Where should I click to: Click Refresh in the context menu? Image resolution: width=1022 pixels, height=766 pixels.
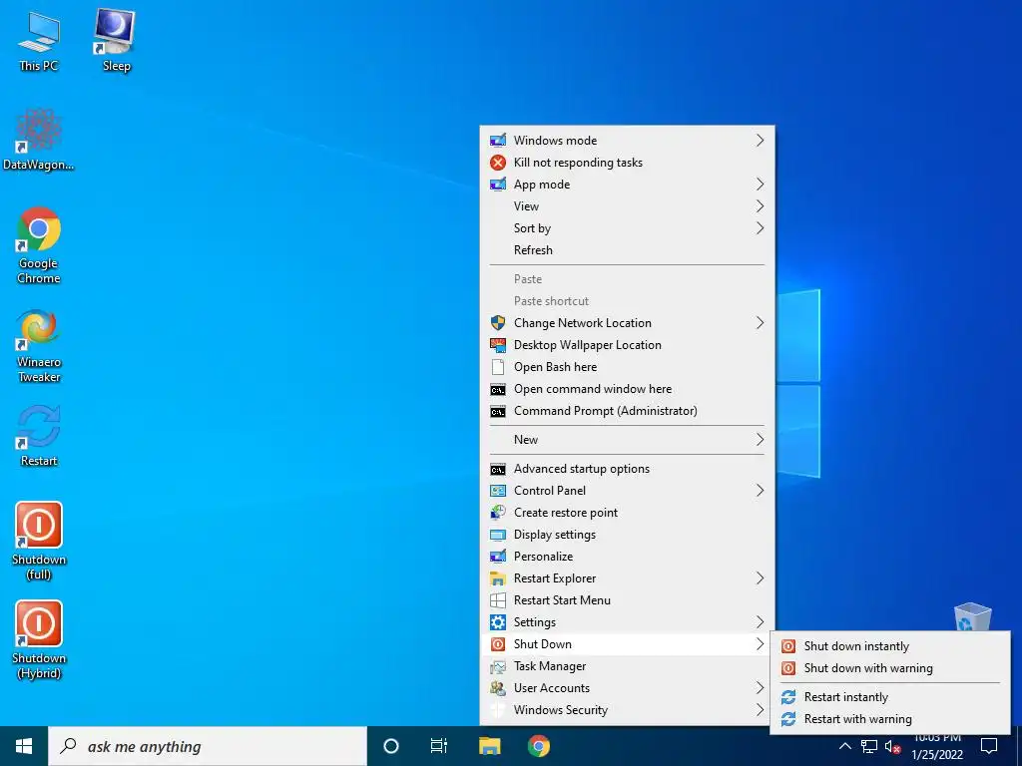point(627,250)
